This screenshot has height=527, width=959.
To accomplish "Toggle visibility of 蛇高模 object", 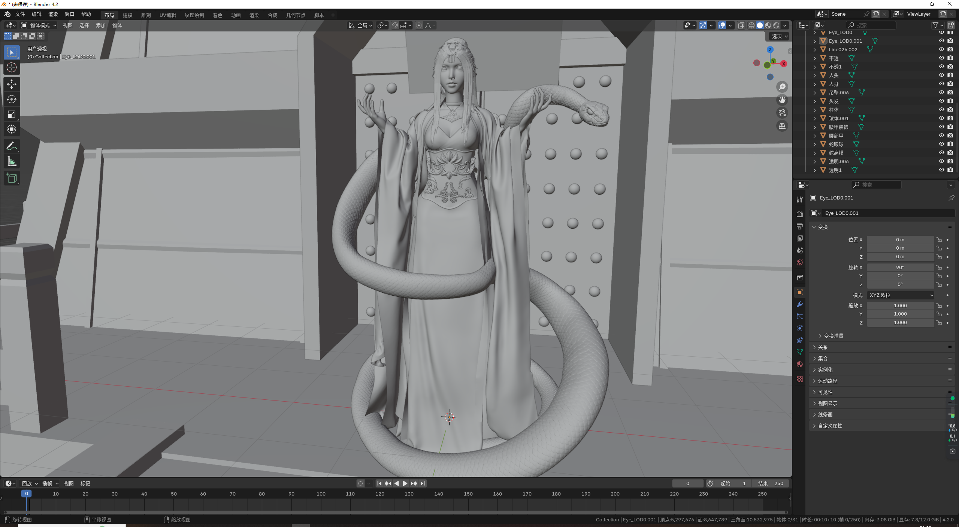I will (941, 153).
